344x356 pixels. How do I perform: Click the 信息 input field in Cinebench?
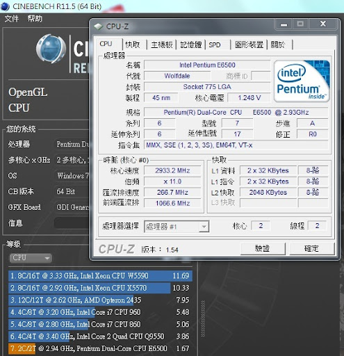(72, 223)
